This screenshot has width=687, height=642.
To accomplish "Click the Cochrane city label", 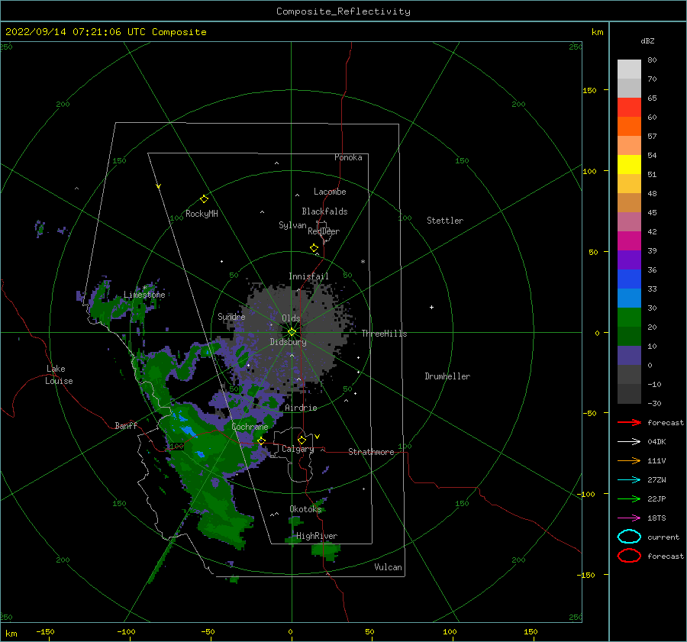I will (x=250, y=427).
